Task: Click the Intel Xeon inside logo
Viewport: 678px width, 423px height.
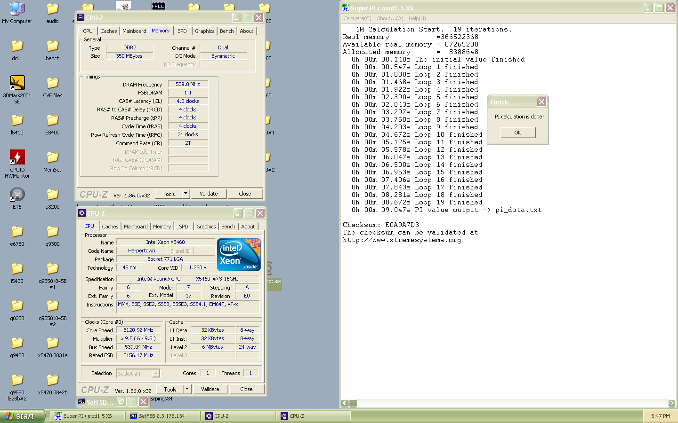Action: click(x=239, y=254)
